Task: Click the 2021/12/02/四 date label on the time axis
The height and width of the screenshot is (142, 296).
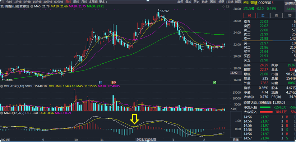Action: click(147, 140)
